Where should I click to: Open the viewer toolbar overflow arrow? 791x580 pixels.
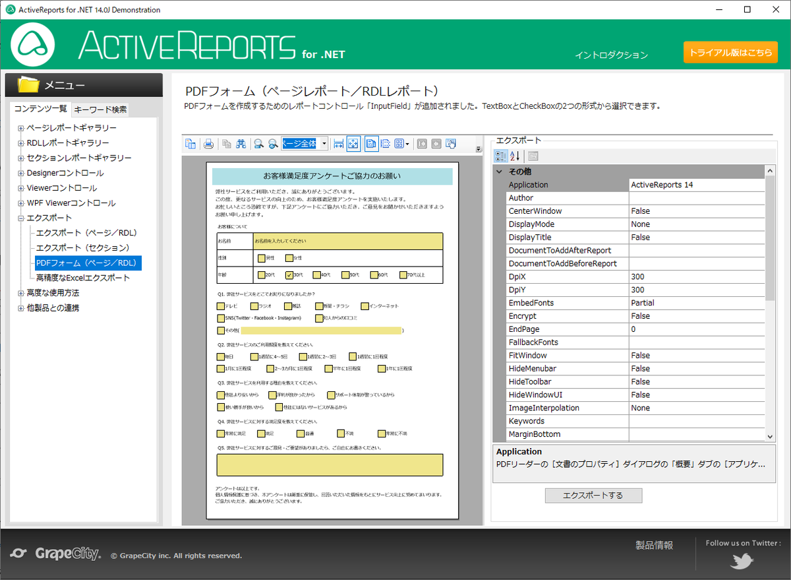point(479,149)
